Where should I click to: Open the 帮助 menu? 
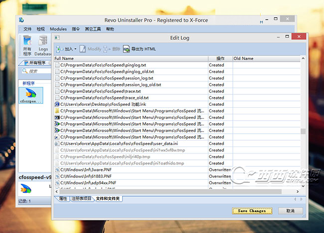pyautogui.click(x=110, y=29)
